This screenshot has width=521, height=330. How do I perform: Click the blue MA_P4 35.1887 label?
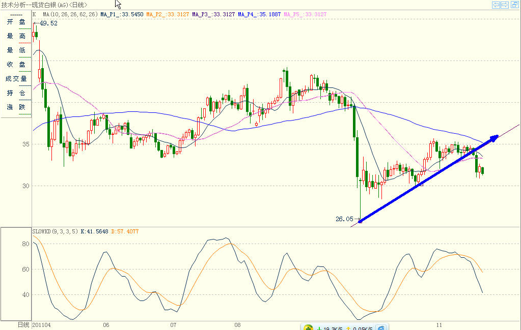click(259, 14)
